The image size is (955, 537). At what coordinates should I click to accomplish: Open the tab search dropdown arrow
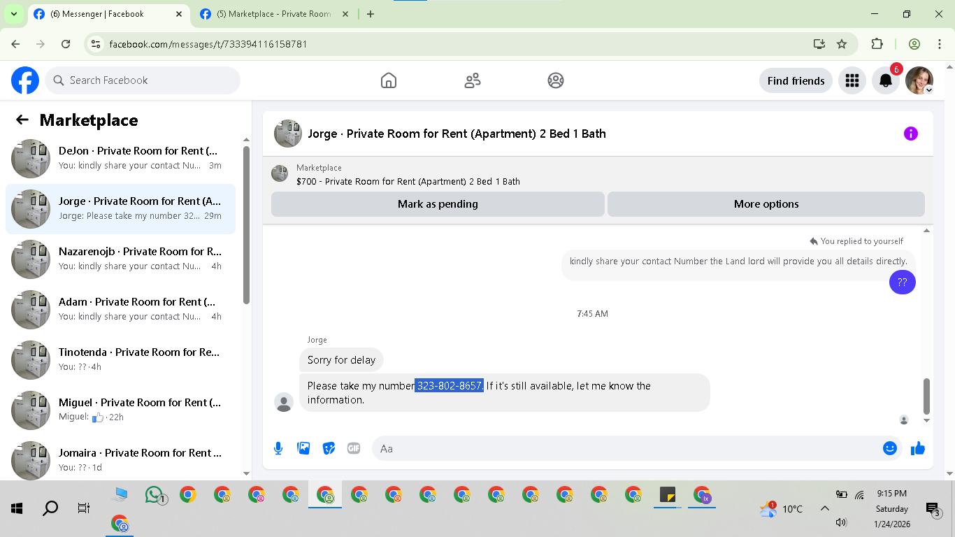(x=13, y=14)
